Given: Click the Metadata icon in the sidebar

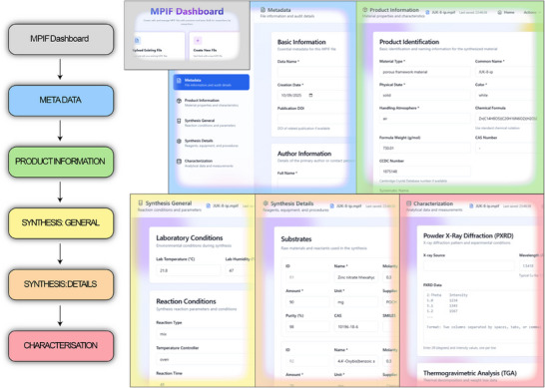Looking at the screenshot, I should click(x=179, y=80).
